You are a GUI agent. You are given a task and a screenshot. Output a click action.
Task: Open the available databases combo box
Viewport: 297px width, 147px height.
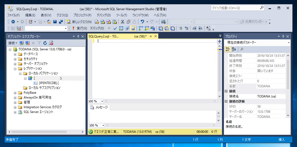(46, 29)
